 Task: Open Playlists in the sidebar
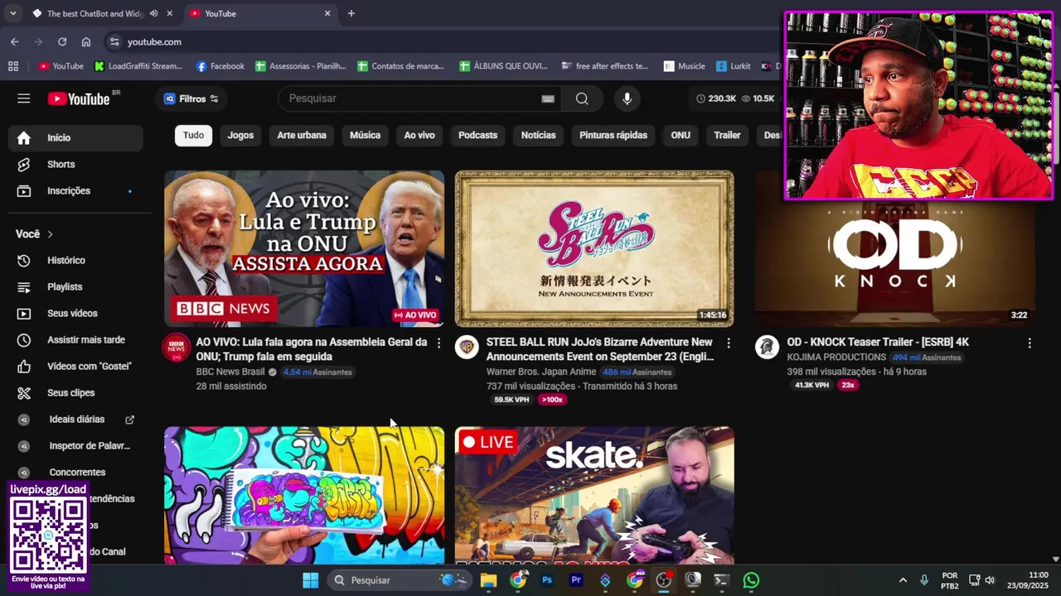(75, 287)
